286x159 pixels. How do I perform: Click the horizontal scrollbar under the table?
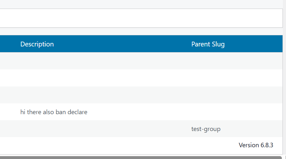[141, 157]
